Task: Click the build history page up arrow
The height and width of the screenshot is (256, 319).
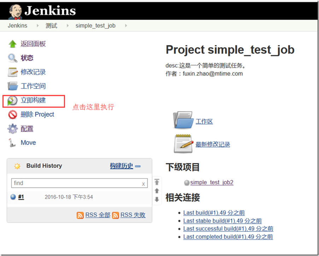Action: [x=157, y=191]
